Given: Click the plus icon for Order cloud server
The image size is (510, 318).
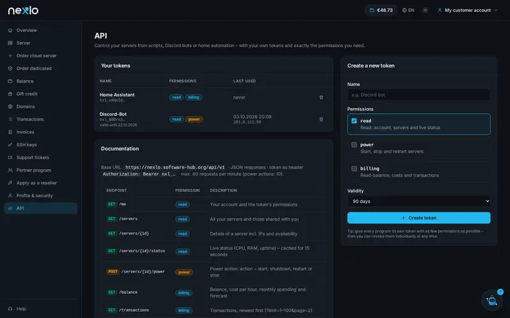Looking at the screenshot, I should (10, 55).
